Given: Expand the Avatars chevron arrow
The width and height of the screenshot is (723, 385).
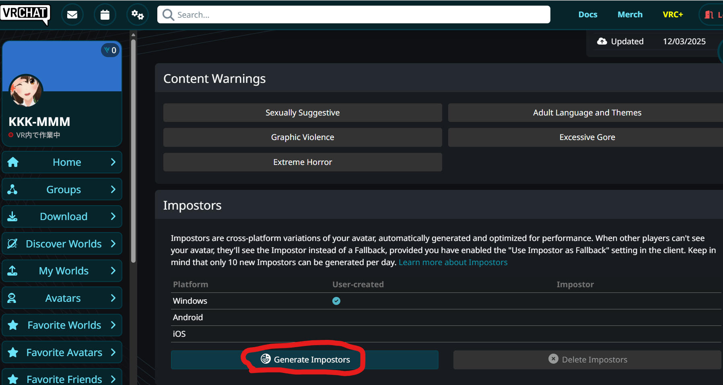Looking at the screenshot, I should [113, 298].
